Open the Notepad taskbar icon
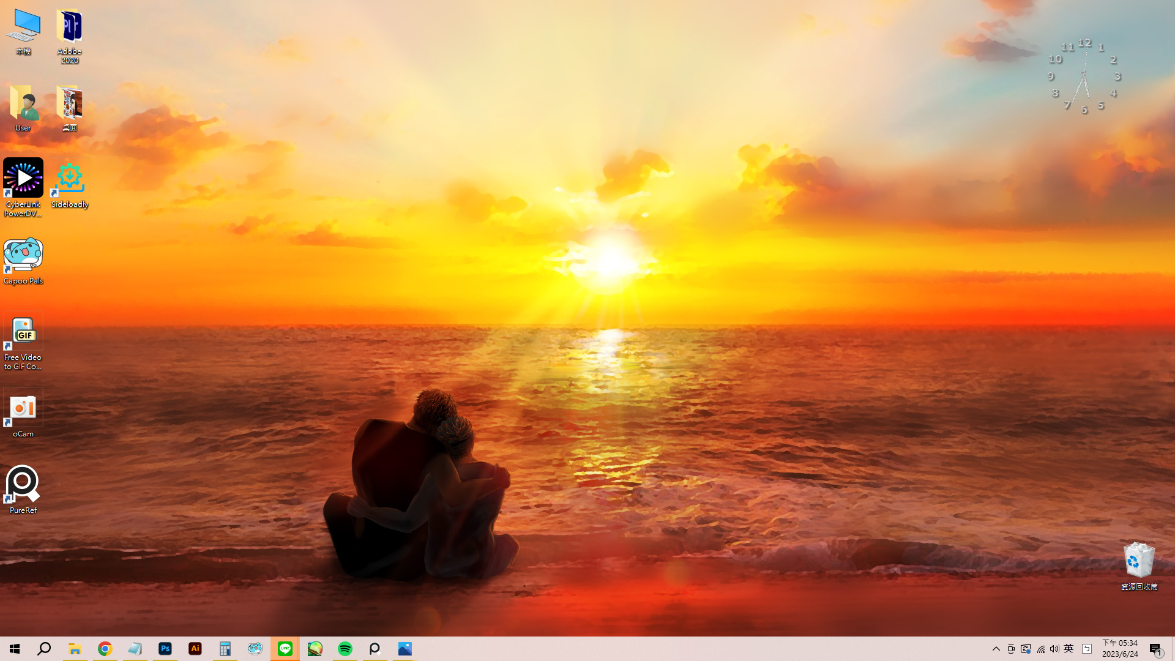 (x=135, y=649)
